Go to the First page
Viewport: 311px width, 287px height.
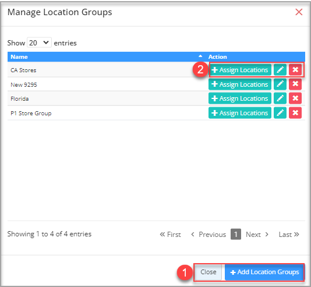[x=171, y=235]
